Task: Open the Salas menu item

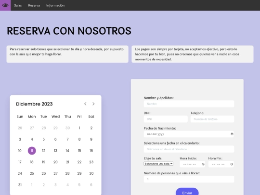Action: click(x=18, y=5)
